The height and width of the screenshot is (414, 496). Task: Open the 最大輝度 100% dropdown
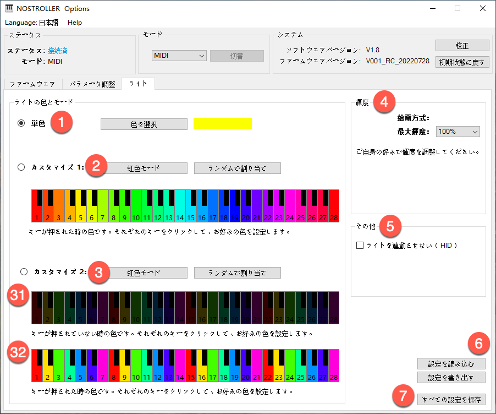pos(458,132)
